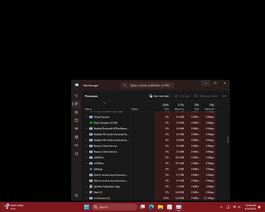
Task: Open the Users page icon
Action: [x=76, y=137]
